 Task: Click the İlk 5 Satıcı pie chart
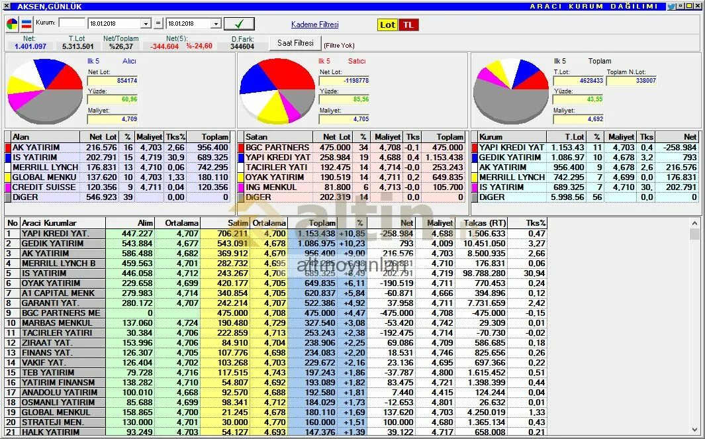[277, 91]
